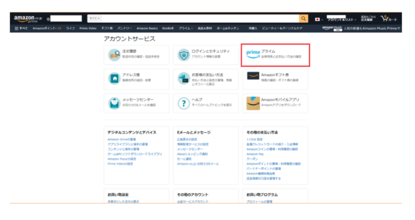Open the ヘルプ card with question mark
415x220 pixels.
206,103
